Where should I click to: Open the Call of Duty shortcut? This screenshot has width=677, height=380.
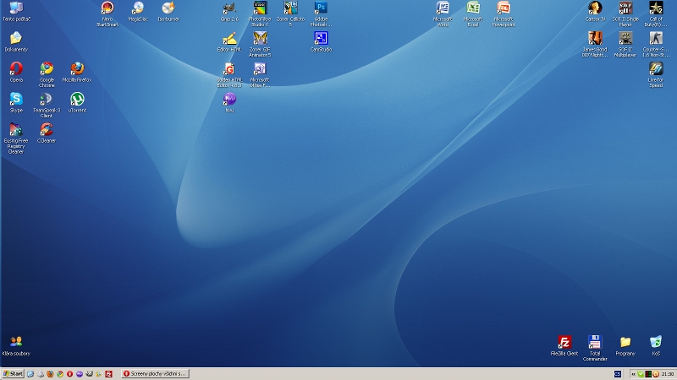pyautogui.click(x=656, y=14)
